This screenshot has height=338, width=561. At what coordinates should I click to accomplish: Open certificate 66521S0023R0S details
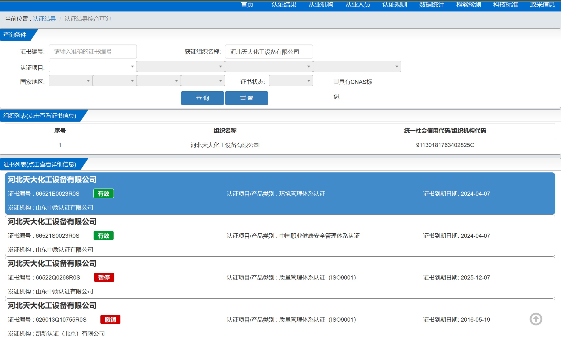[x=280, y=236]
